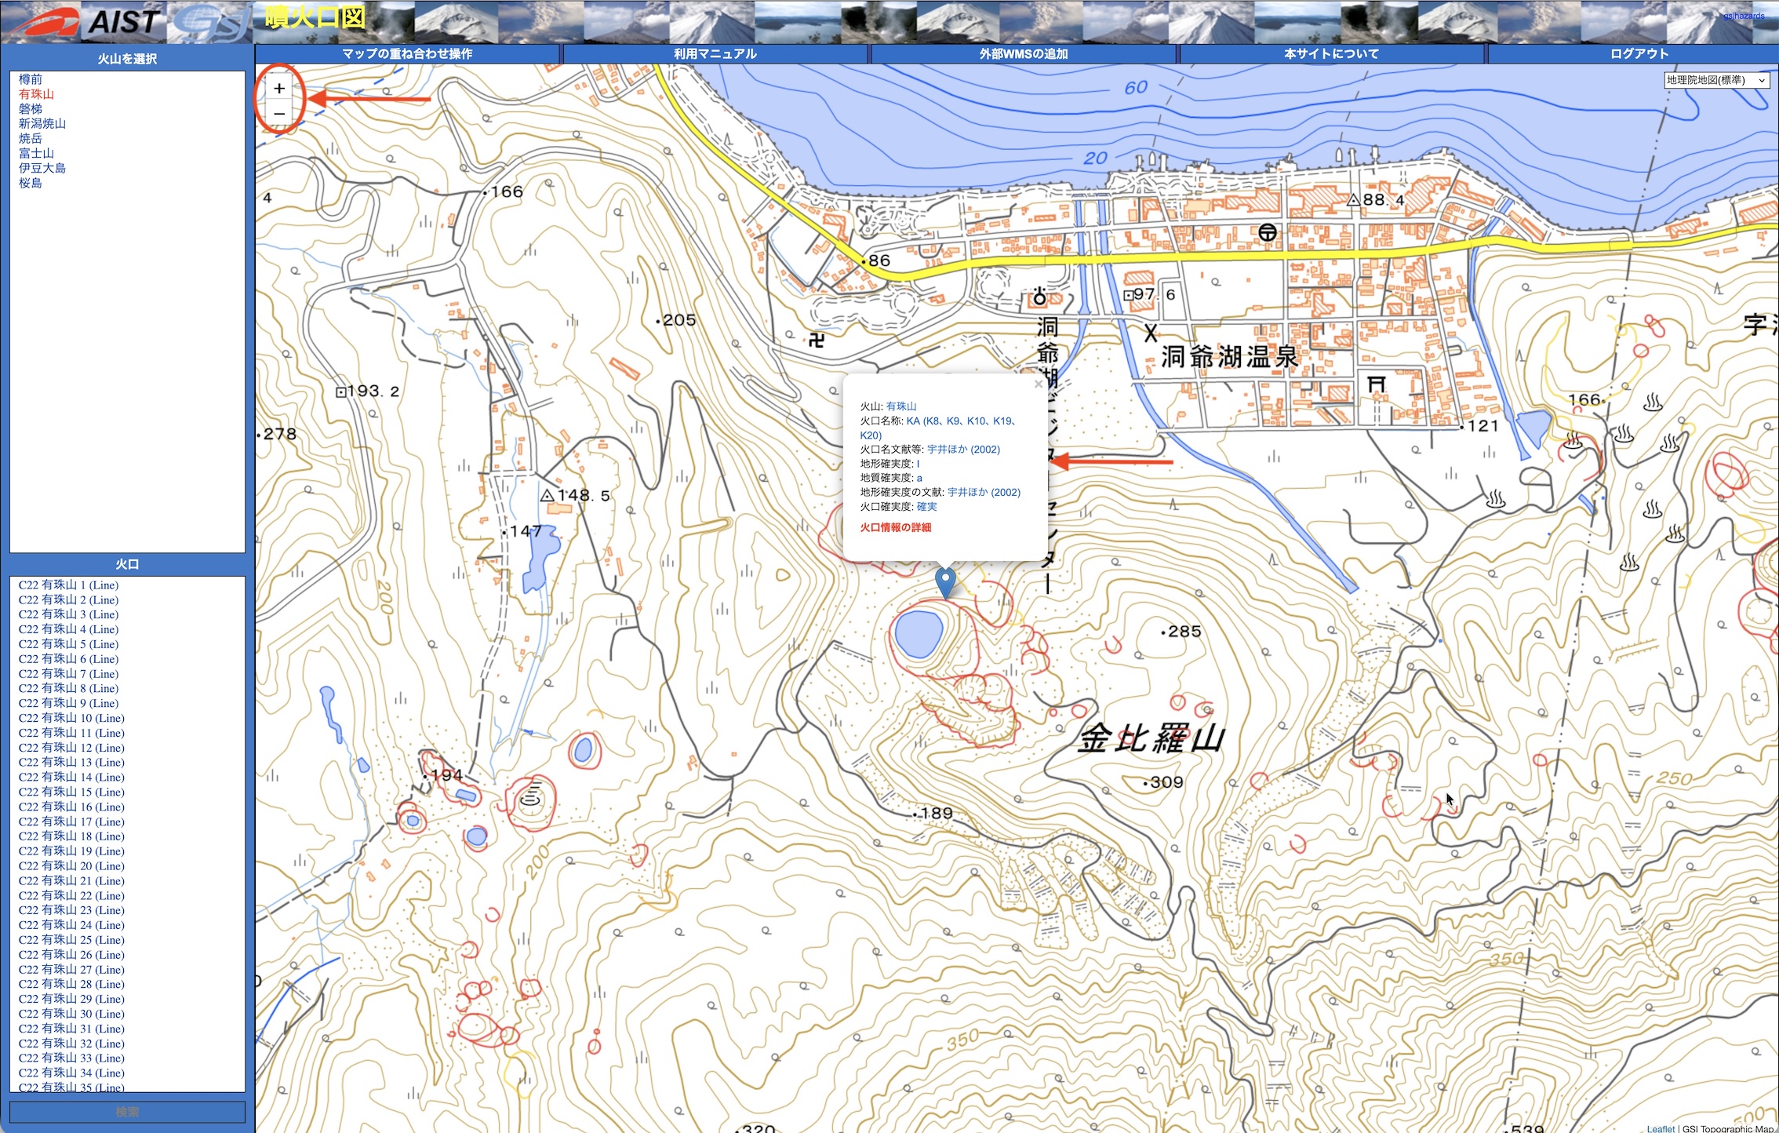Open マップの重ね合わせ操作 menu
Image resolution: width=1779 pixels, height=1133 pixels.
click(407, 54)
